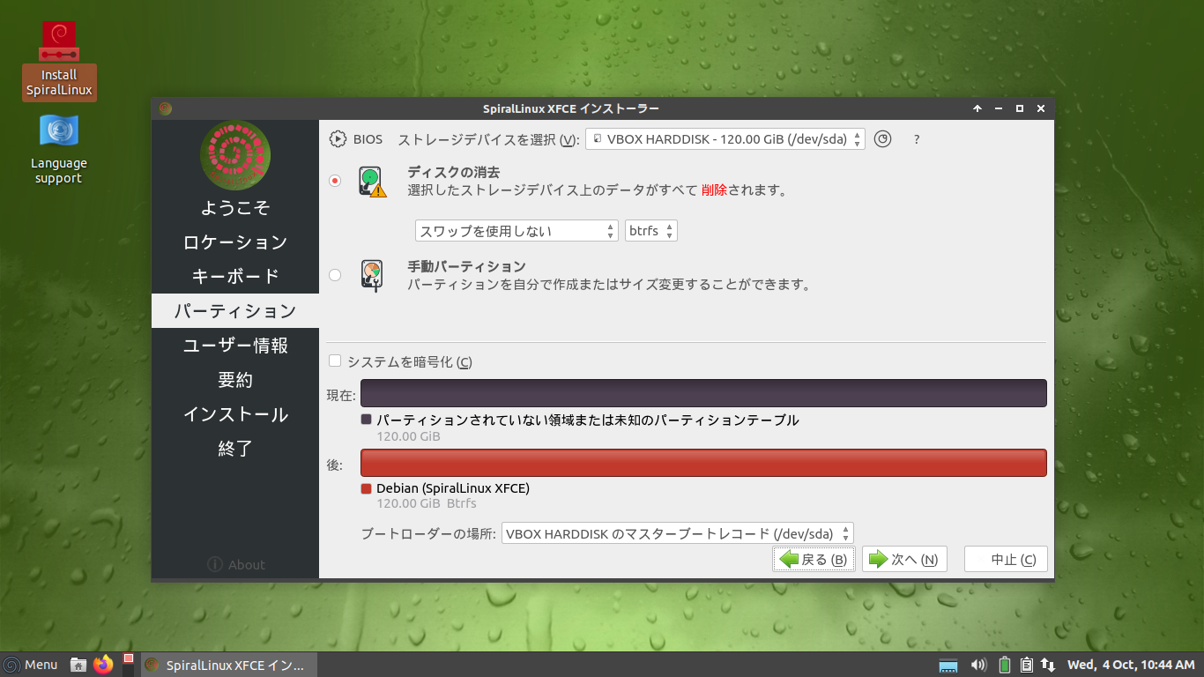This screenshot has width=1204, height=677.
Task: Open the file manager taskbar icon
Action: tap(78, 665)
